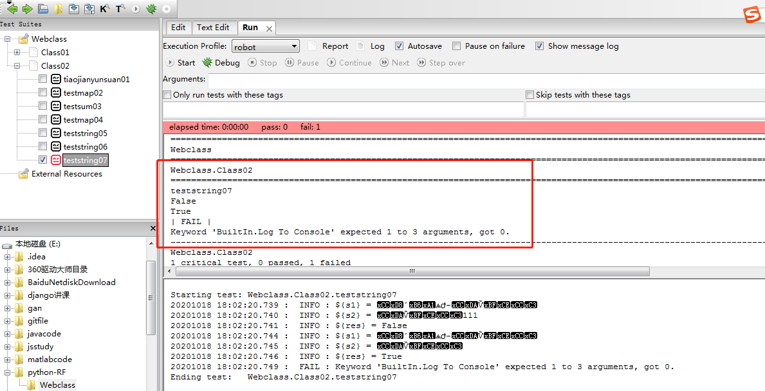765x391 pixels.
Task: Click the Class02 file icon
Action: tap(33, 65)
